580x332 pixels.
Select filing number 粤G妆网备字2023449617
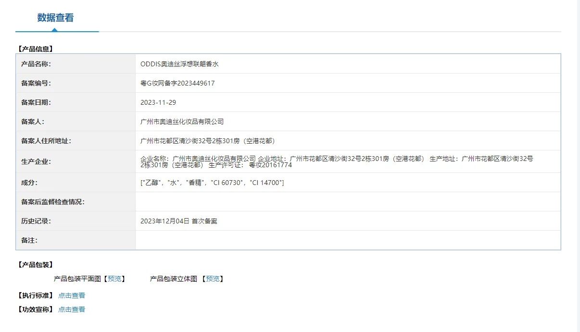[x=177, y=83]
